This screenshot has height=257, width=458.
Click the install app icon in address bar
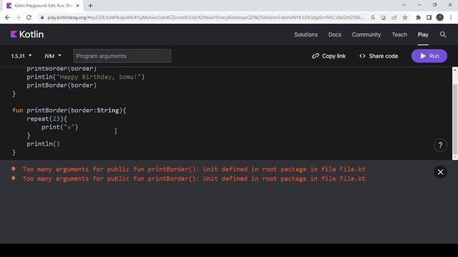(384, 17)
